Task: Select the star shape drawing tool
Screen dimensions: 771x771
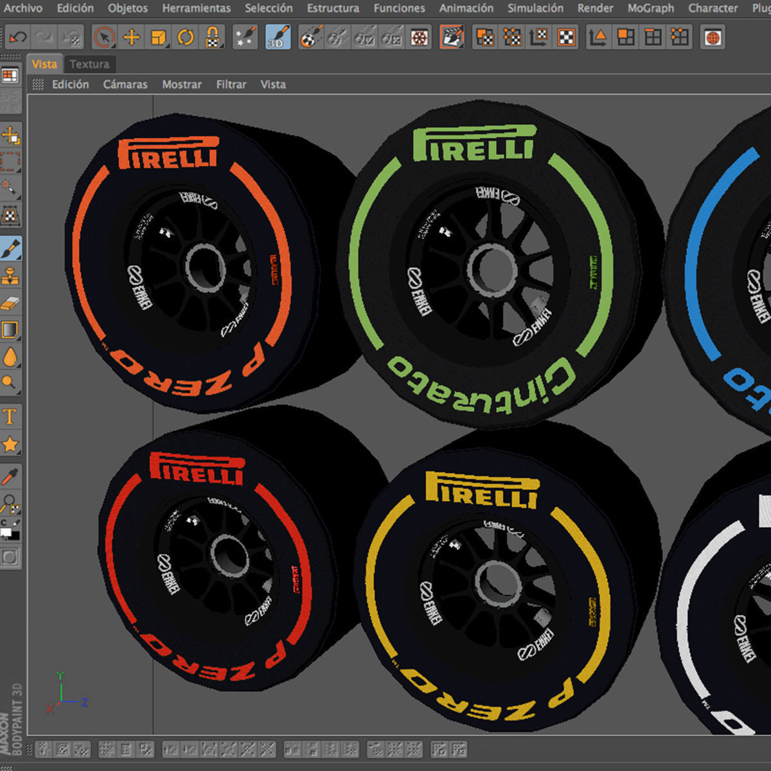Action: (x=10, y=443)
